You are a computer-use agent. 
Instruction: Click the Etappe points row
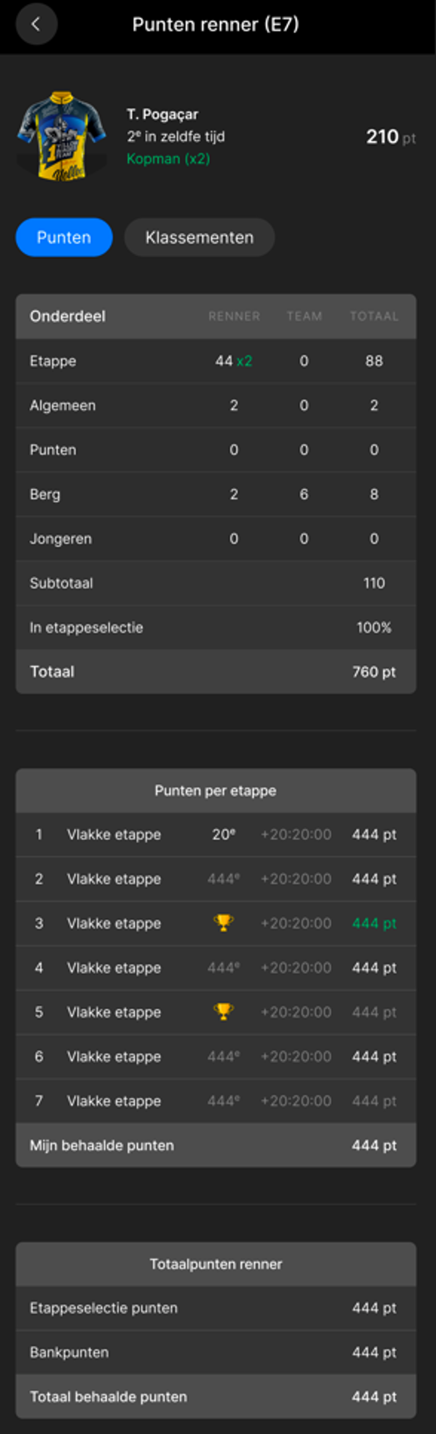point(215,361)
